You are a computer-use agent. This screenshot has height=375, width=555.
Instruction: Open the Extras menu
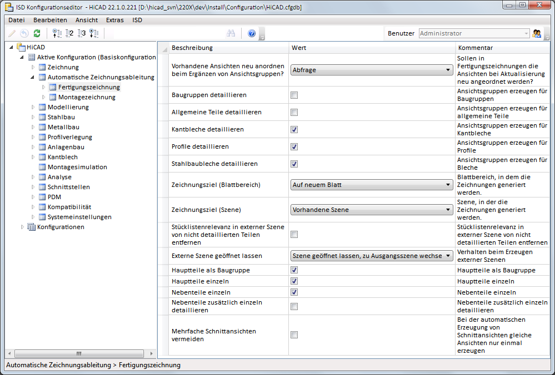click(x=114, y=20)
